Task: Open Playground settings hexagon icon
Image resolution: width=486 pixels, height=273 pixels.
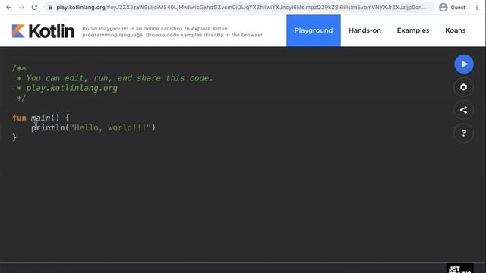Action: click(x=464, y=87)
